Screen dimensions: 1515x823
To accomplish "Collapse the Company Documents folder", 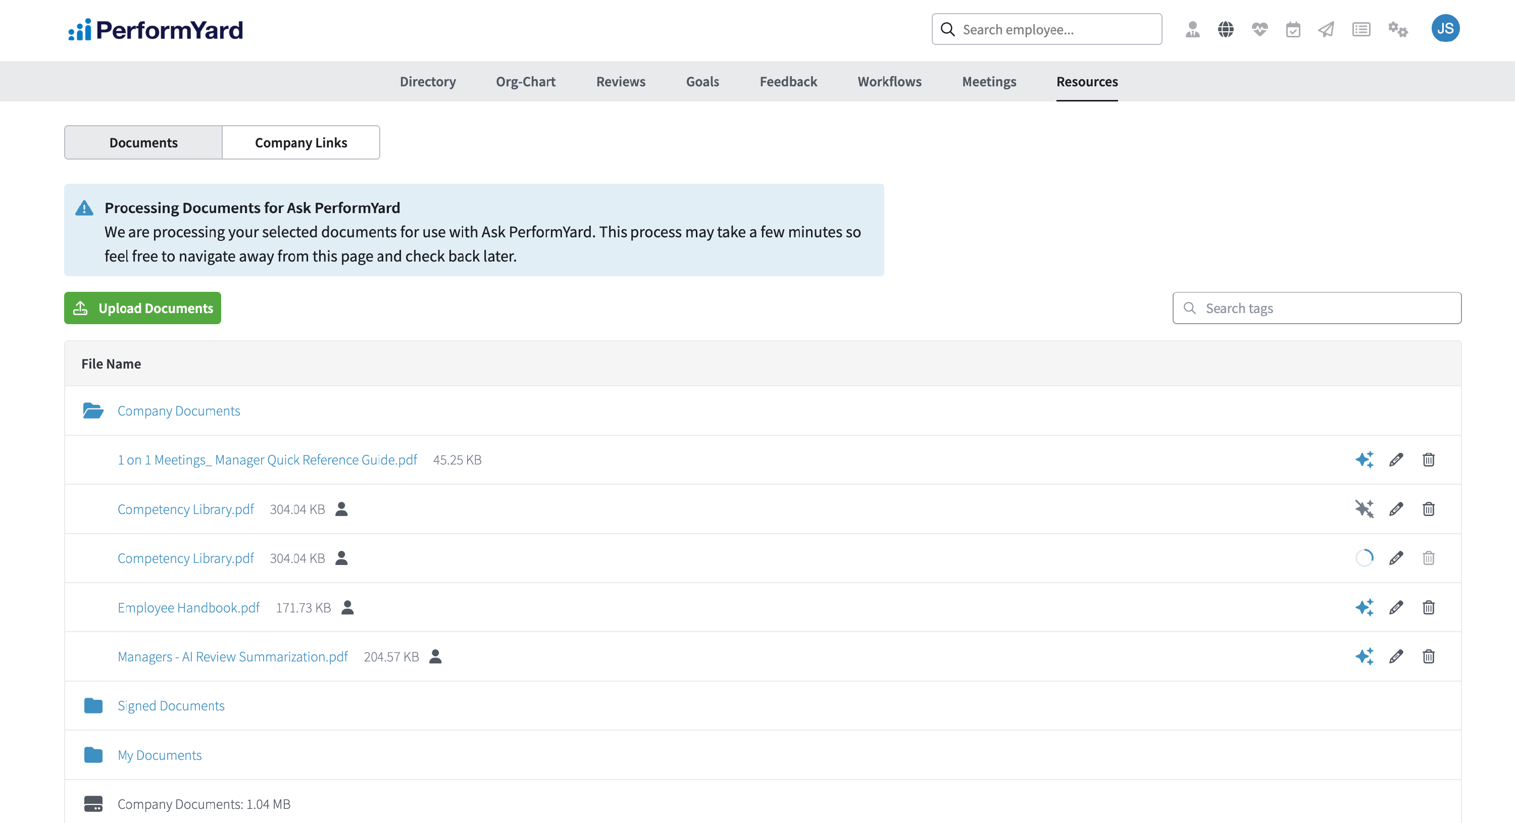I will (178, 410).
